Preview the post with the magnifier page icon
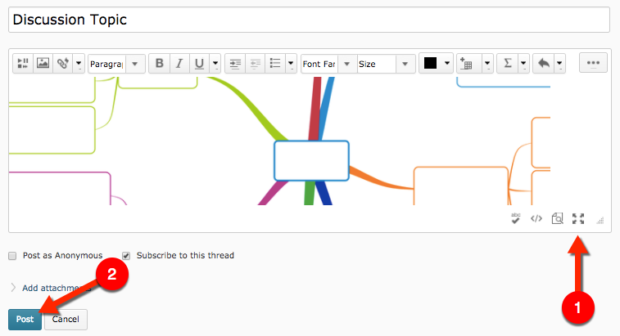The height and width of the screenshot is (336, 620). tap(557, 218)
